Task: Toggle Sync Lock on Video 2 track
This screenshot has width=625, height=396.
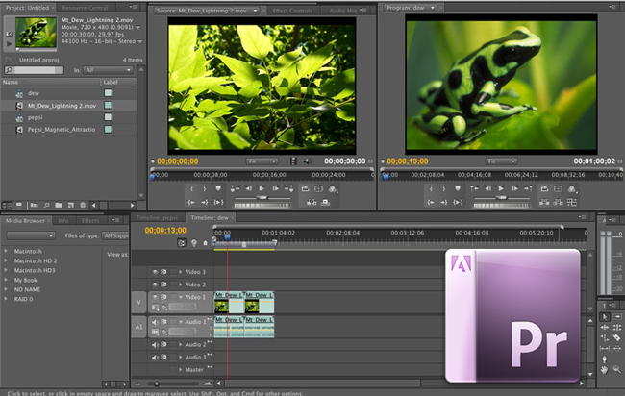Action: click(x=163, y=285)
